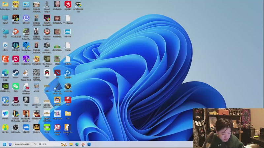The width and height of the screenshot is (264, 148).
Task: Open the QQ Music yellow note icon
Action: 5,127
